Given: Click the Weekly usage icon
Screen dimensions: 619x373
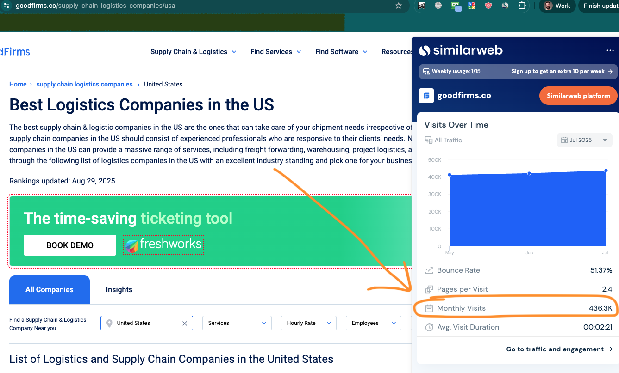Looking at the screenshot, I should click(x=426, y=72).
